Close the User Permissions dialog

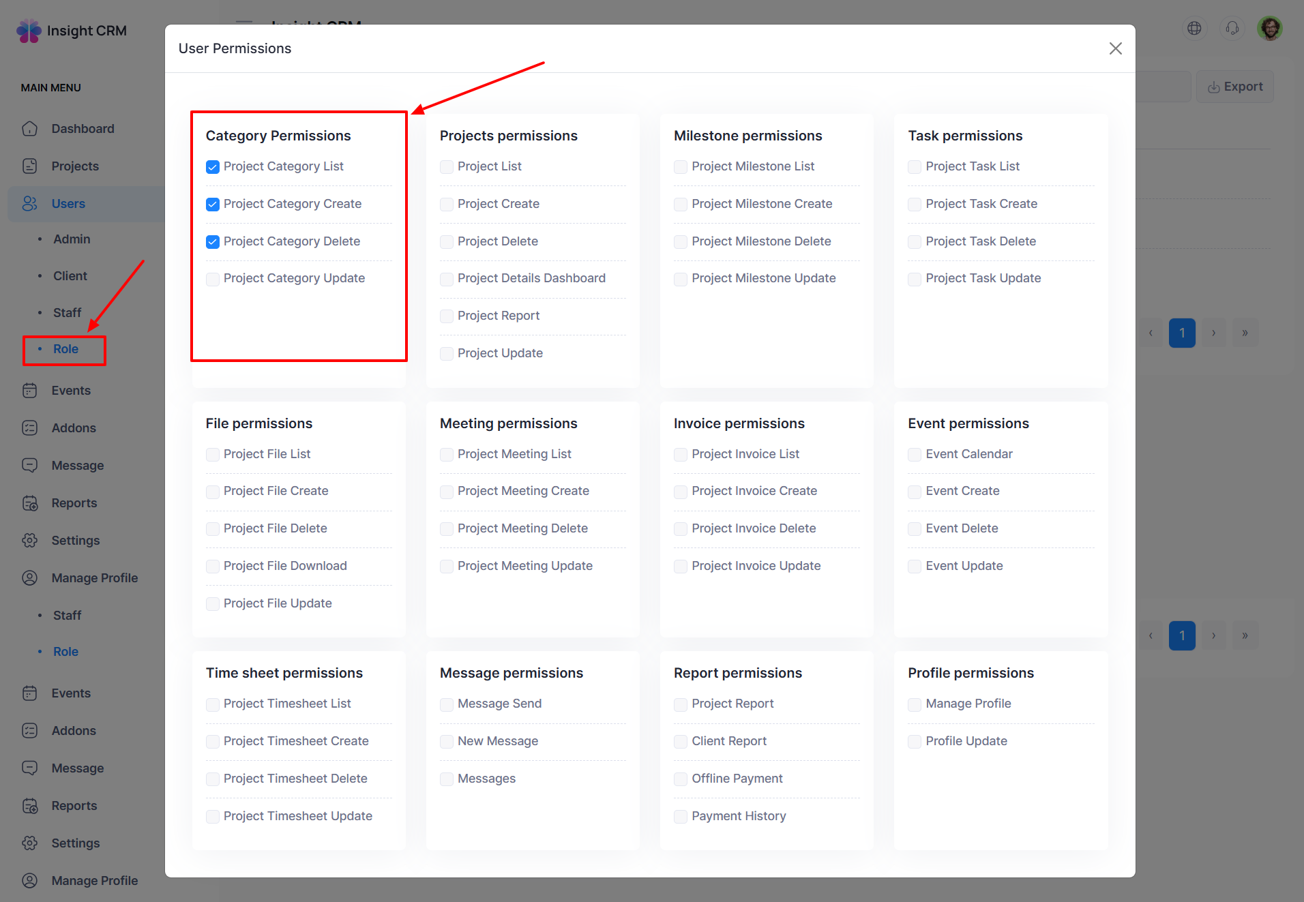pyautogui.click(x=1115, y=48)
